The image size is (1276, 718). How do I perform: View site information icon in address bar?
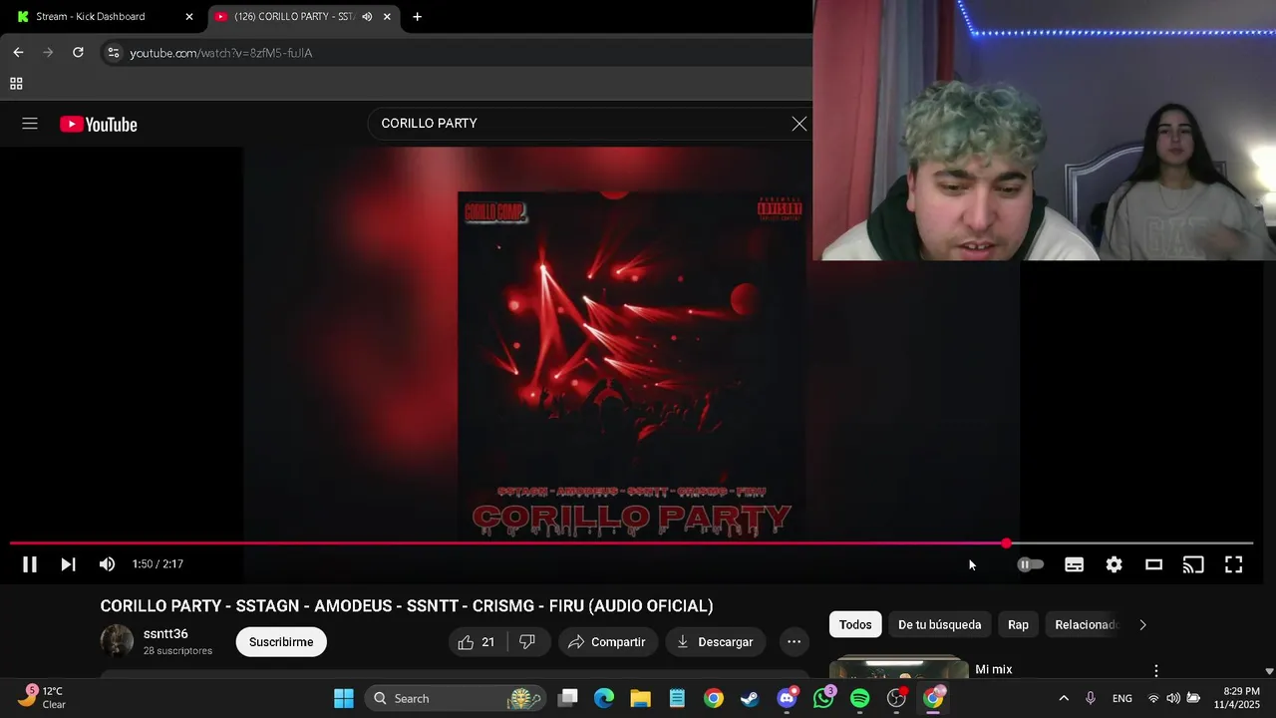(113, 53)
